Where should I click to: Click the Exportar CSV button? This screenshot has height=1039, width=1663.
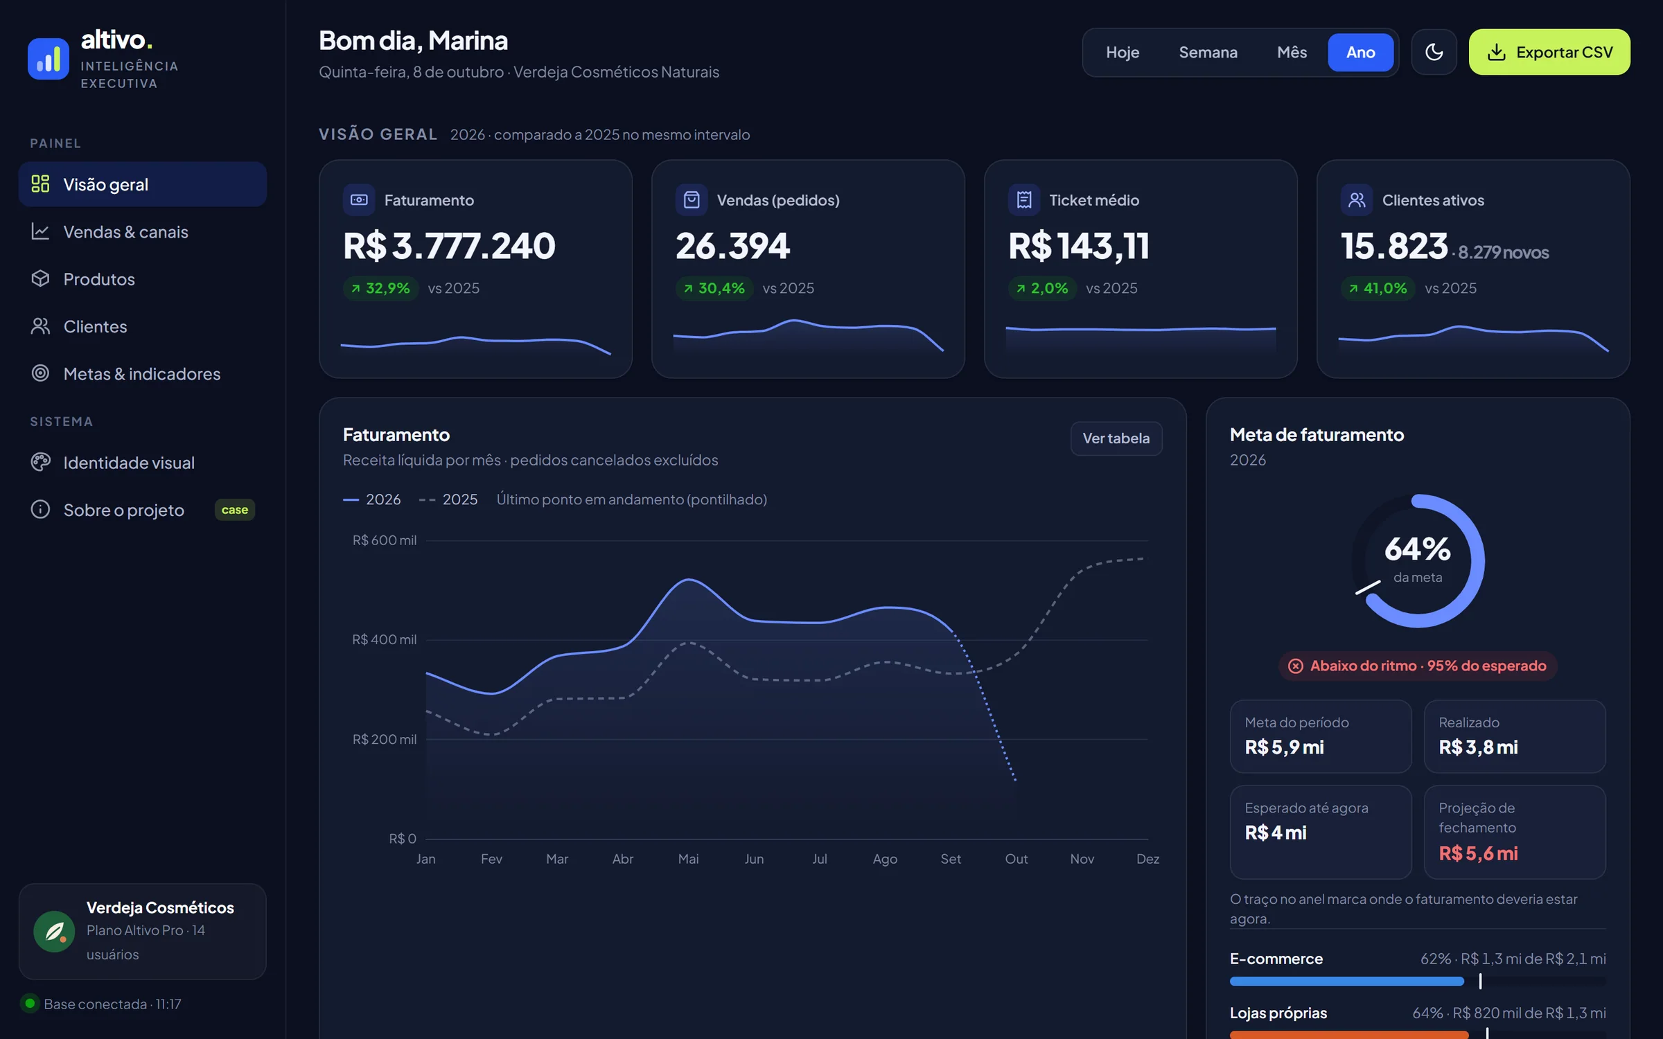(1549, 52)
